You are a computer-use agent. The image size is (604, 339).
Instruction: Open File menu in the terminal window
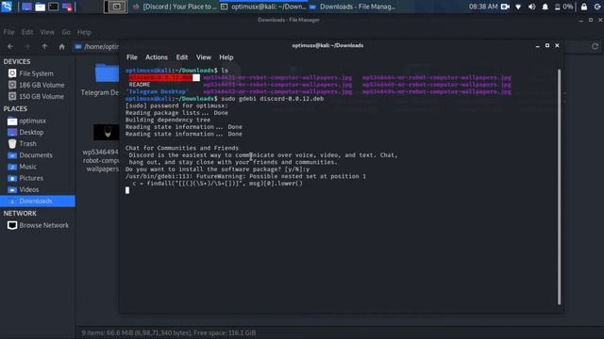click(132, 57)
